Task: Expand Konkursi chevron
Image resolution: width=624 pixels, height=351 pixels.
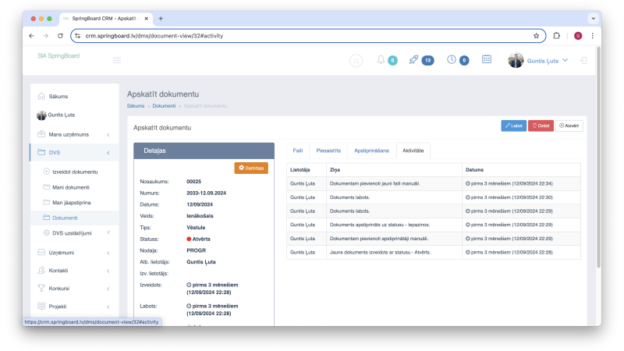Action: pyautogui.click(x=108, y=289)
